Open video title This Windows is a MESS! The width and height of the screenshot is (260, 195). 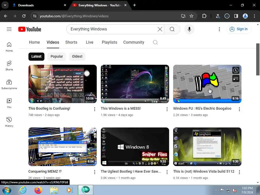point(121,108)
